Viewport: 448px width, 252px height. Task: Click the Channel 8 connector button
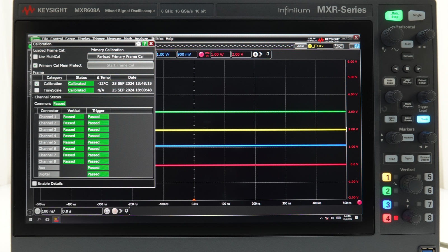pos(49,161)
